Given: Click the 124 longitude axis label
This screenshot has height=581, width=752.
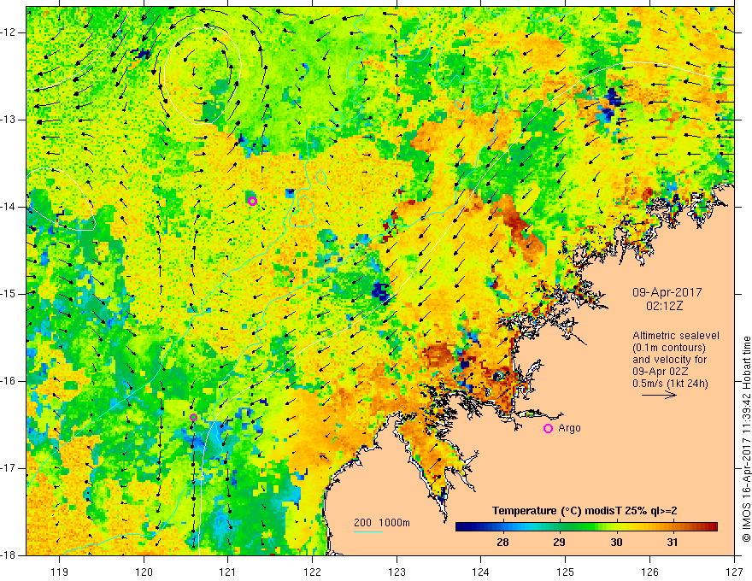Looking at the screenshot, I should pos(481,572).
